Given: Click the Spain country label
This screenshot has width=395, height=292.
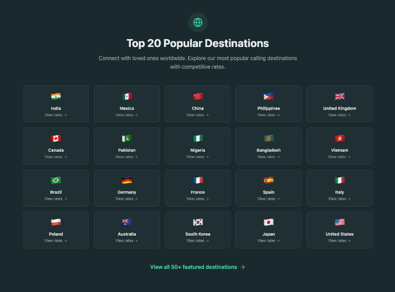Looking at the screenshot, I should coord(269,192).
